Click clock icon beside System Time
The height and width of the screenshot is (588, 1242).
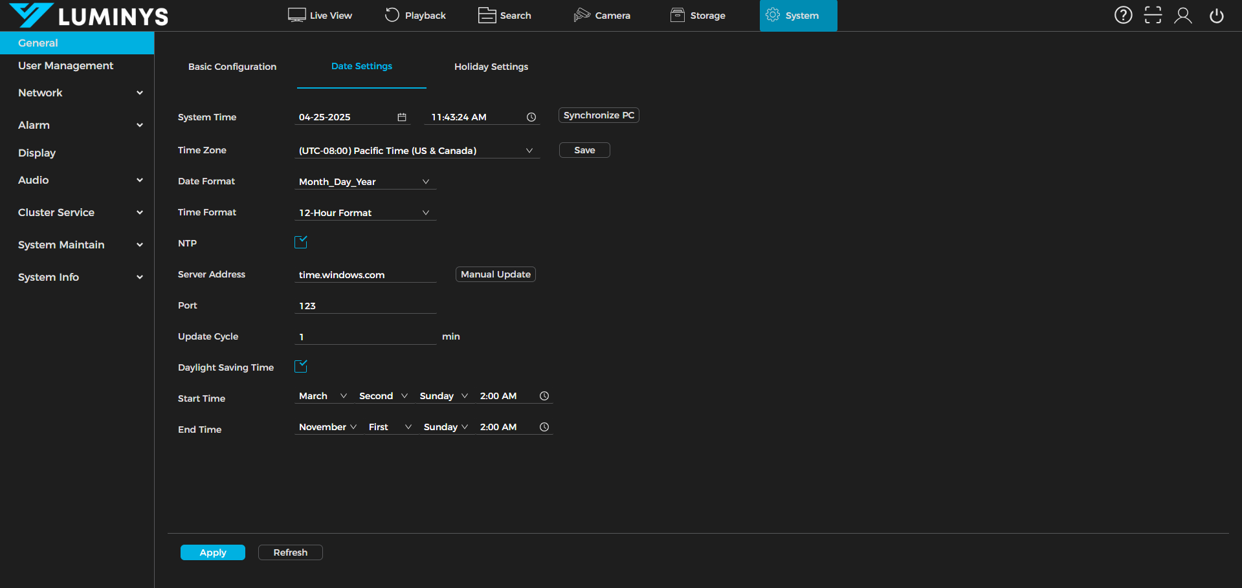pyautogui.click(x=531, y=117)
